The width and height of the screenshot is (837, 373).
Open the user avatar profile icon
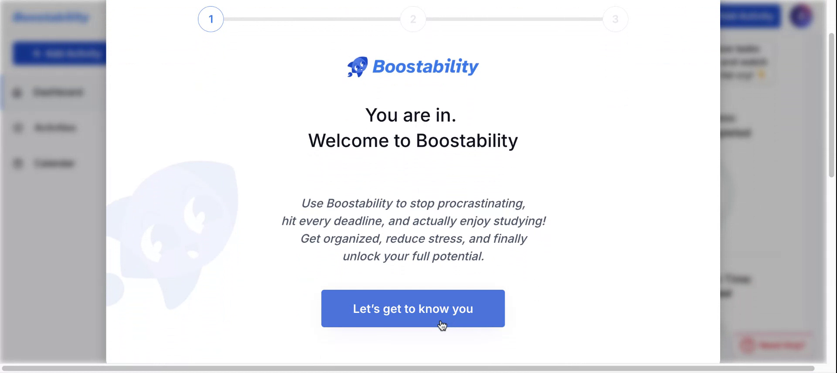click(x=801, y=17)
